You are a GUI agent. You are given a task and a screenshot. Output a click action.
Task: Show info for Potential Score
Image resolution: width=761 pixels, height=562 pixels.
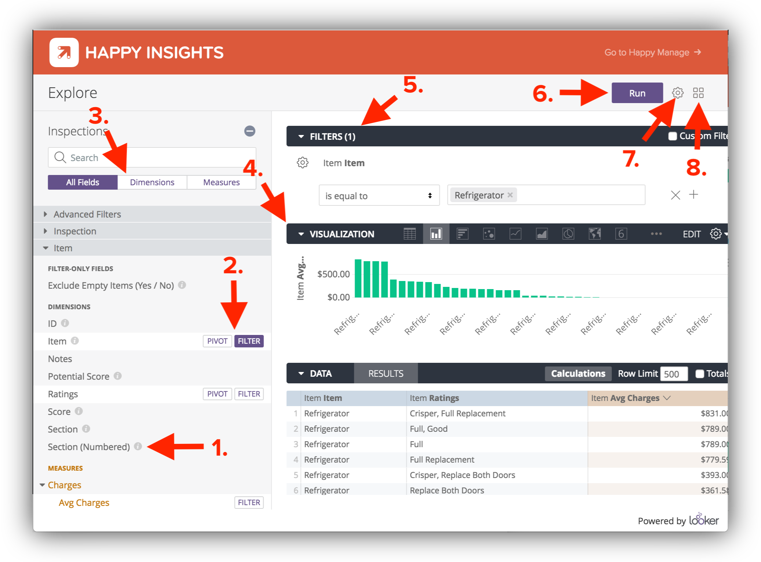point(117,376)
